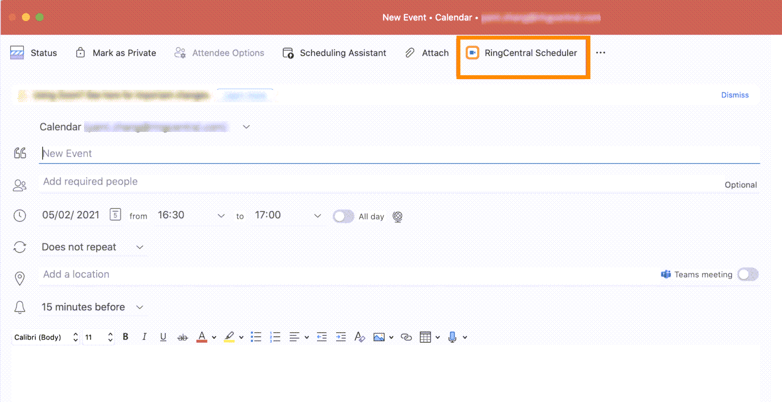Apply strikethrough formatting

click(x=182, y=337)
